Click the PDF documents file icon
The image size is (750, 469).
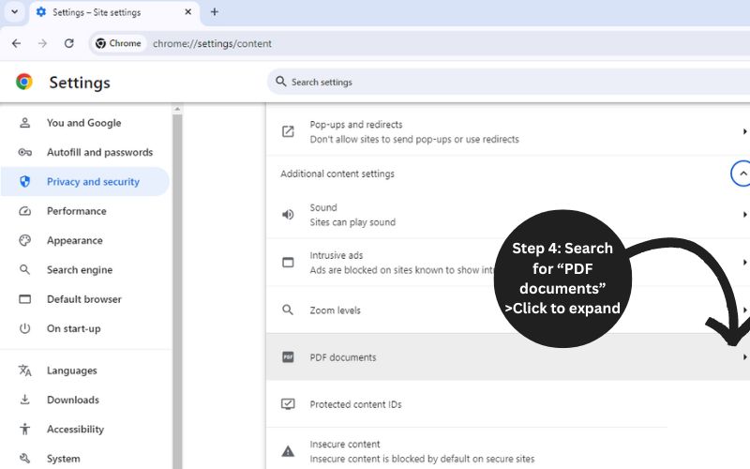point(288,357)
